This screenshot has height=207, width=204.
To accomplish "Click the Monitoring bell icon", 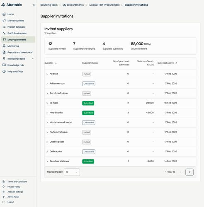I will click(4, 46).
